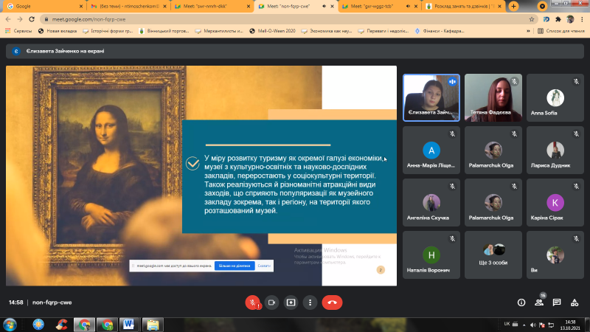Show hidden tray icons arrow
The height and width of the screenshot is (332, 590).
click(x=524, y=325)
